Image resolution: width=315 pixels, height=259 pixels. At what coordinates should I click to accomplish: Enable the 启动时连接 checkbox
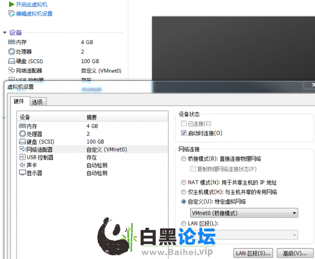(x=184, y=133)
